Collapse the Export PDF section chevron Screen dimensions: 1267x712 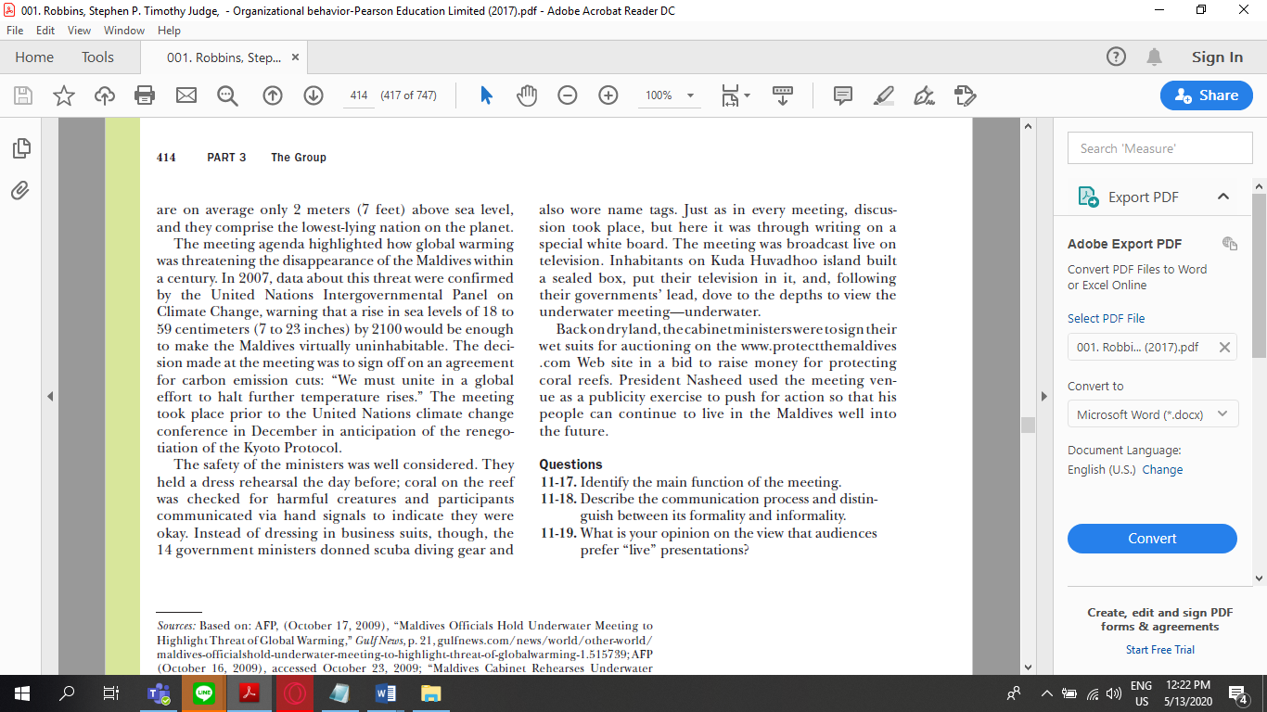coord(1223,197)
